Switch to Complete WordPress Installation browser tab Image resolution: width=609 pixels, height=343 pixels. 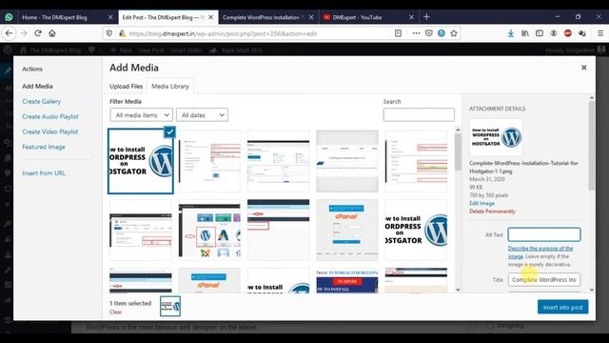[x=268, y=17]
